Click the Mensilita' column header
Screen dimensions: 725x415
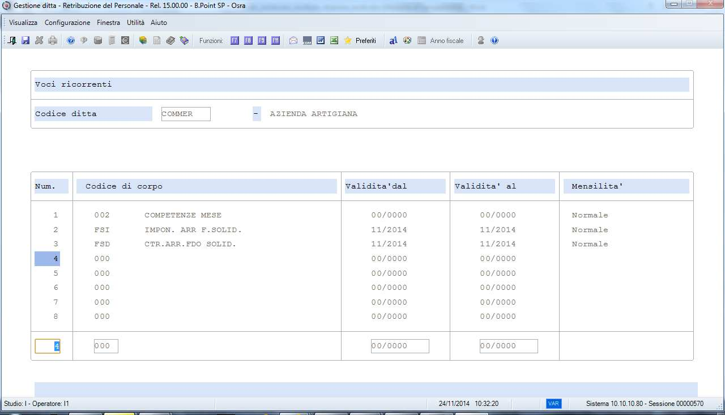pos(626,186)
